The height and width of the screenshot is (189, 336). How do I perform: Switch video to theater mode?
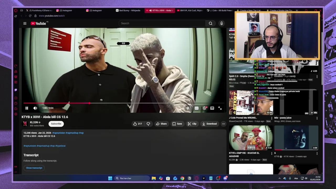[x=212, y=108]
